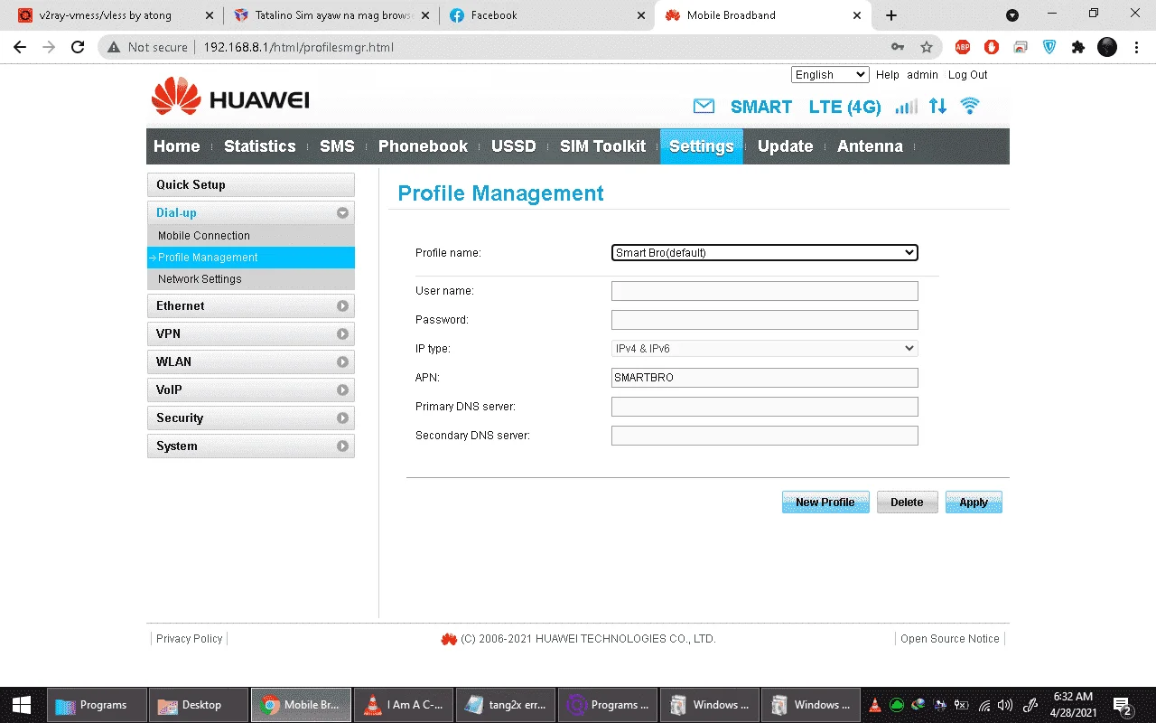Go back to the previous page

[20, 47]
